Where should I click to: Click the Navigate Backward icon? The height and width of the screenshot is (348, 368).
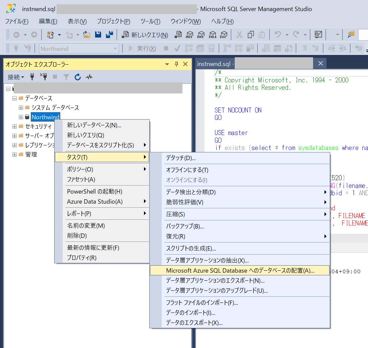tap(16, 35)
